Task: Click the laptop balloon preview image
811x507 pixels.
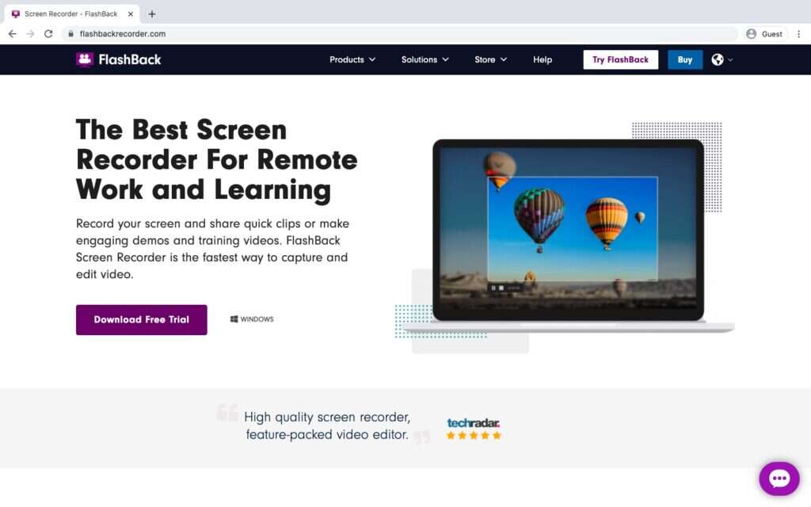Action: tap(568, 231)
